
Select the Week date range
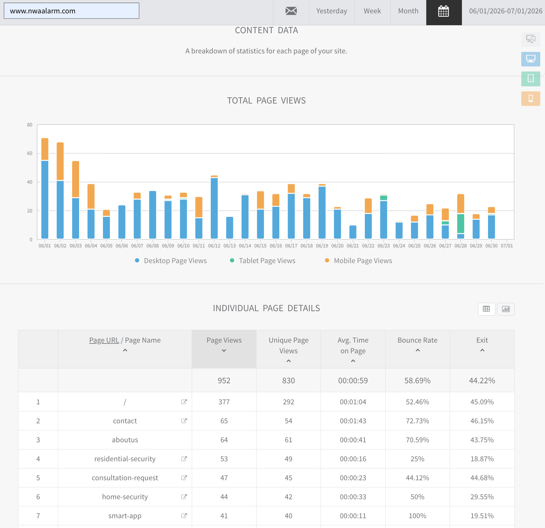point(372,11)
